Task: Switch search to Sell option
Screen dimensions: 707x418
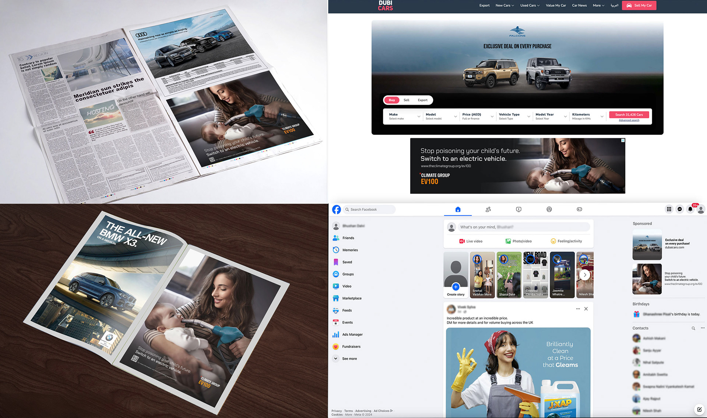Action: 406,100
